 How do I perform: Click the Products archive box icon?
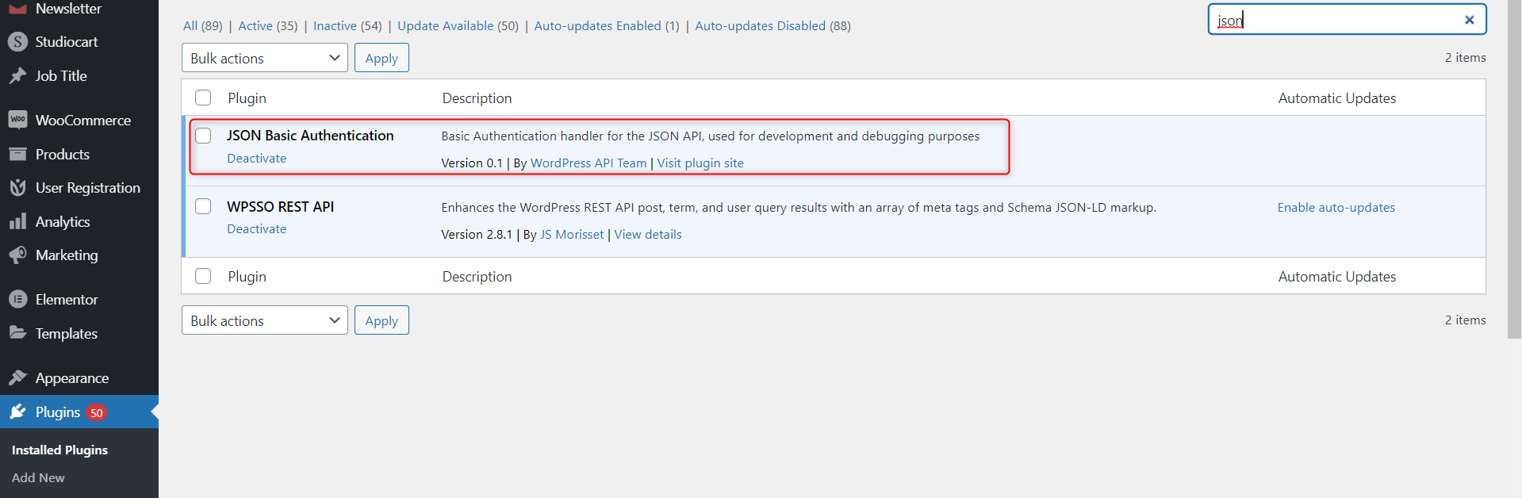(x=17, y=154)
